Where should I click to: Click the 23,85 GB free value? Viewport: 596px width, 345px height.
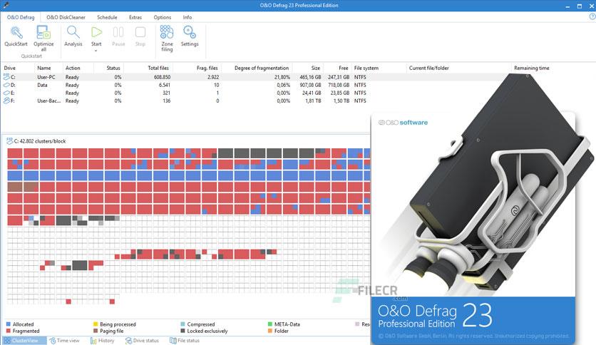coord(339,93)
